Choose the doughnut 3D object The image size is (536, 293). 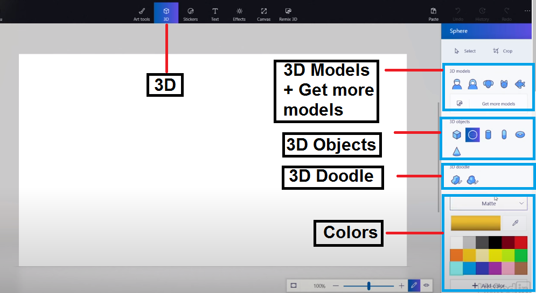pyautogui.click(x=520, y=135)
